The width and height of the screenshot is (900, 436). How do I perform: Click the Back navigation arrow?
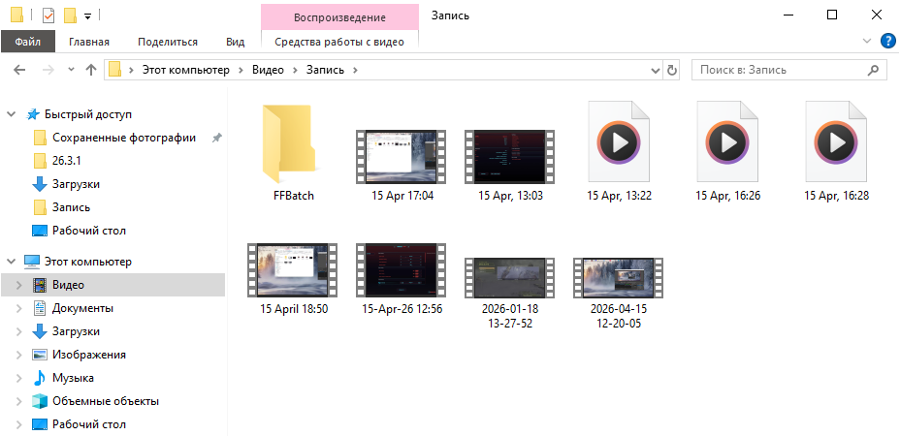[x=19, y=70]
